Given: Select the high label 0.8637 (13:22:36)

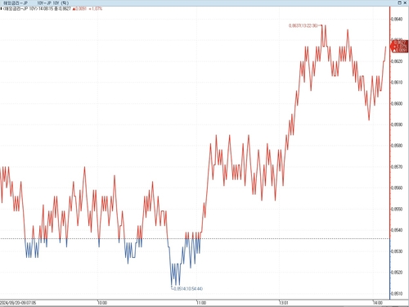Looking at the screenshot, I should (303, 25).
